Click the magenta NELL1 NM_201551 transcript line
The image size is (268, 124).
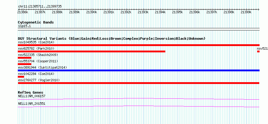pyautogui.click(x=139, y=107)
